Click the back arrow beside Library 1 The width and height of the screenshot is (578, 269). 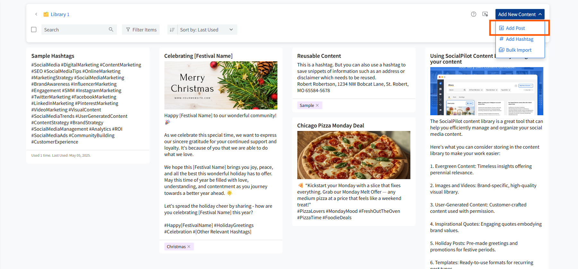[x=36, y=14]
